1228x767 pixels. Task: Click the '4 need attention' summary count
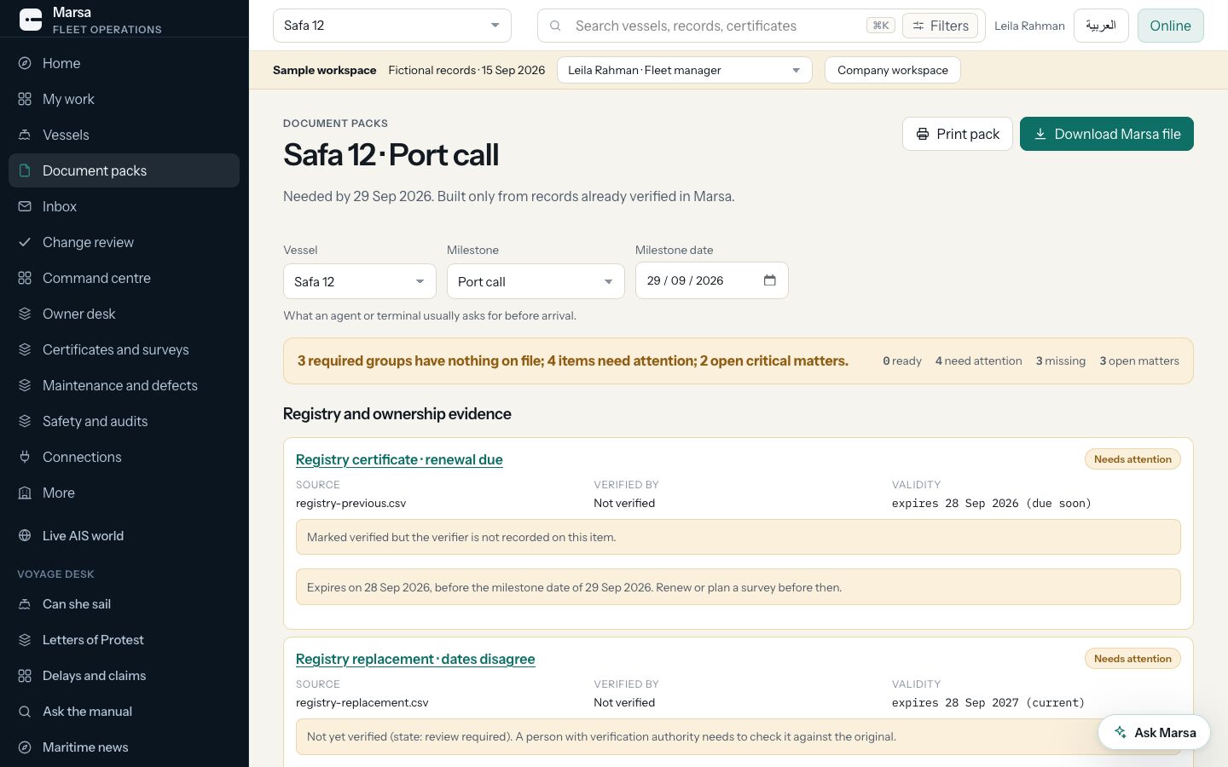pos(978,360)
